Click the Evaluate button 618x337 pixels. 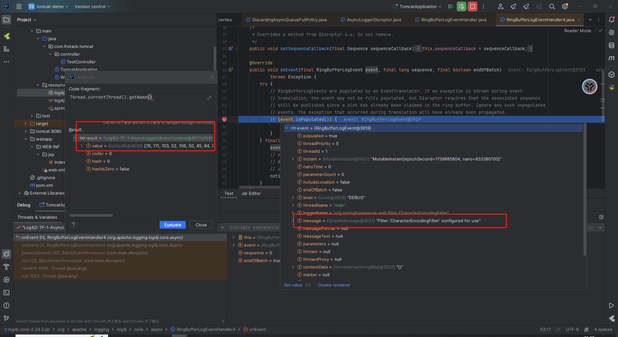click(173, 225)
